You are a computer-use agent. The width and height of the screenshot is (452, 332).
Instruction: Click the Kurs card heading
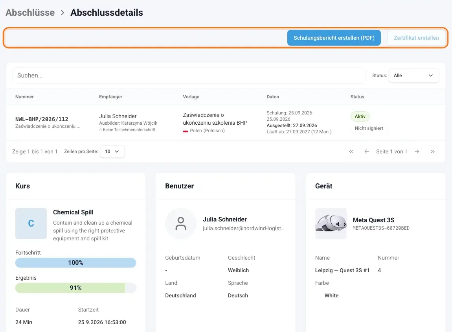coord(22,186)
